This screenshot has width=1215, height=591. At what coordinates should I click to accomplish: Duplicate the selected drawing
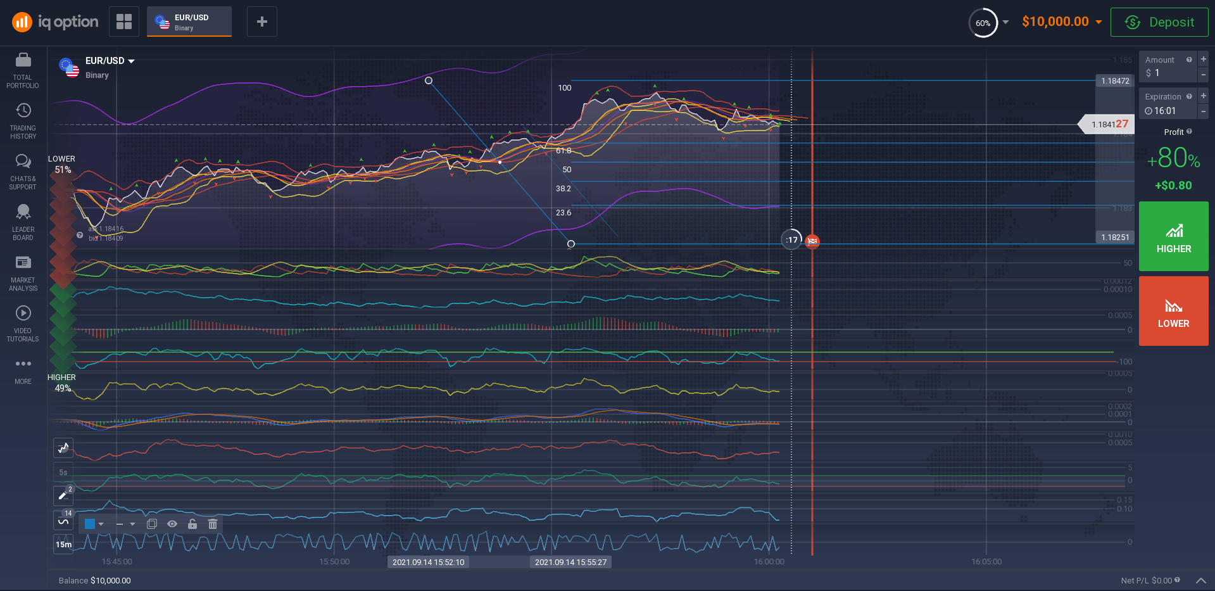click(x=152, y=524)
